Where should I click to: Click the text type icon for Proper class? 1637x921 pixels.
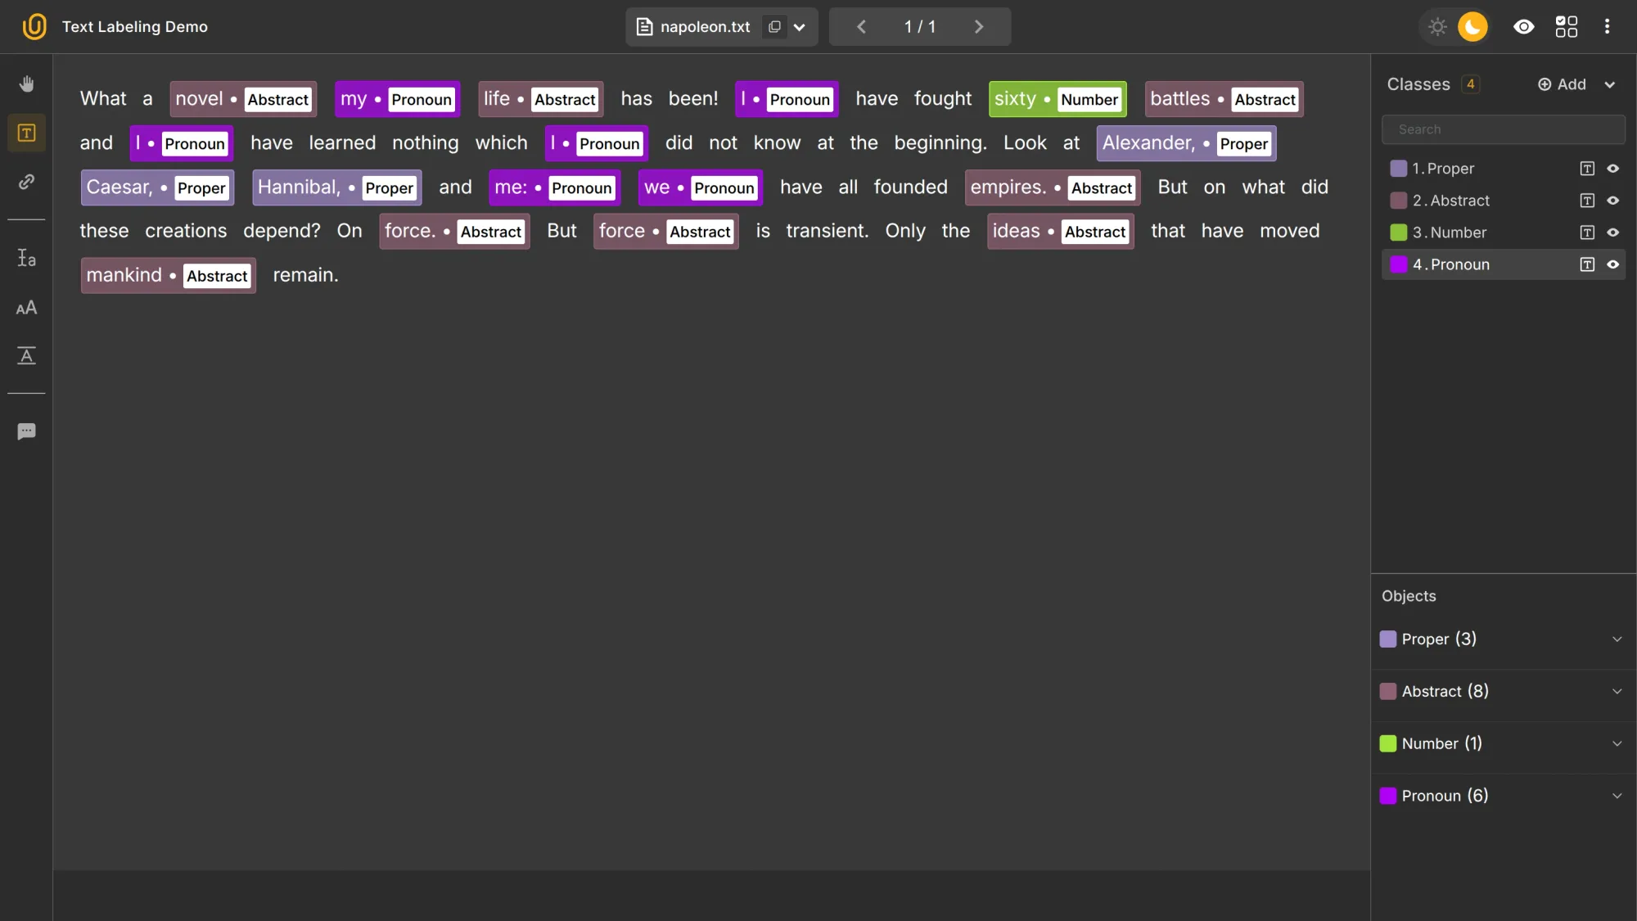pyautogui.click(x=1587, y=169)
